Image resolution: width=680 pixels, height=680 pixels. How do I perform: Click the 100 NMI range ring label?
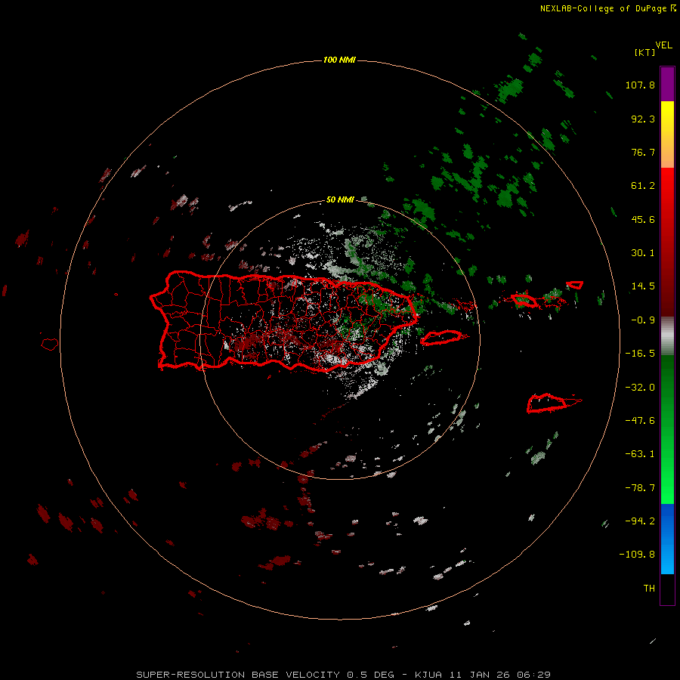(339, 60)
